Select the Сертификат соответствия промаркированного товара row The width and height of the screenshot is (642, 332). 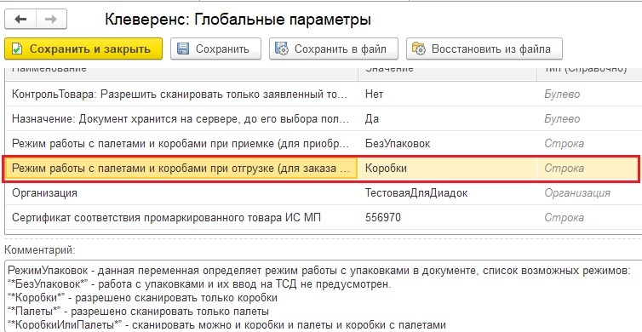point(324,217)
